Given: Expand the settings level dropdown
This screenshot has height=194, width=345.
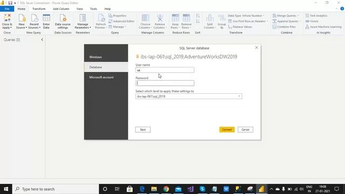Looking at the screenshot, I should pos(239,96).
